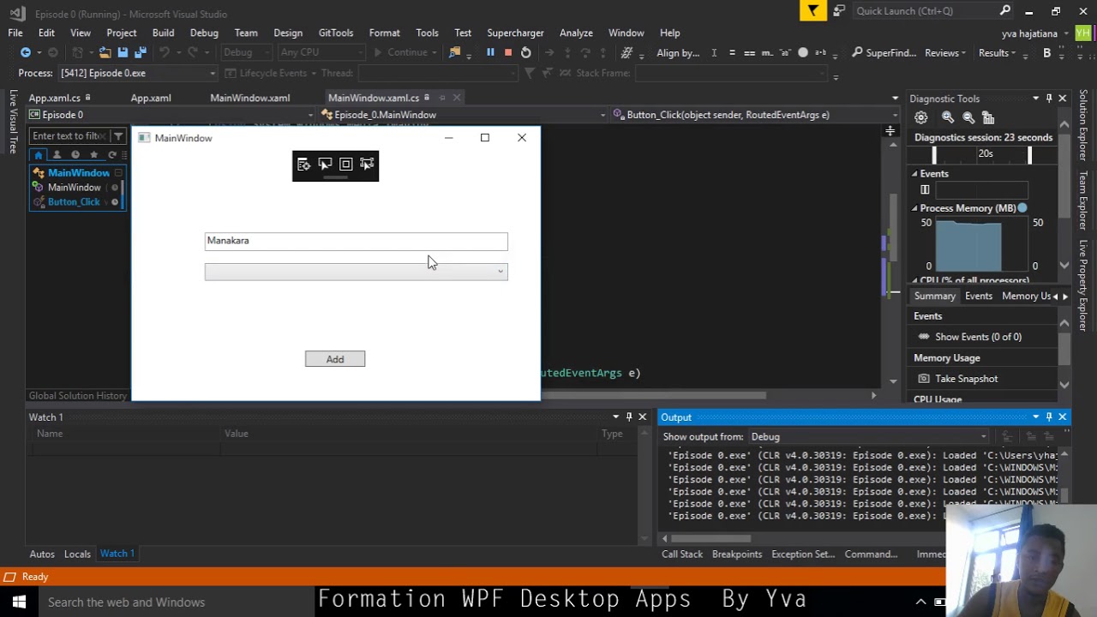Open the Breakpoints tab

(x=737, y=554)
